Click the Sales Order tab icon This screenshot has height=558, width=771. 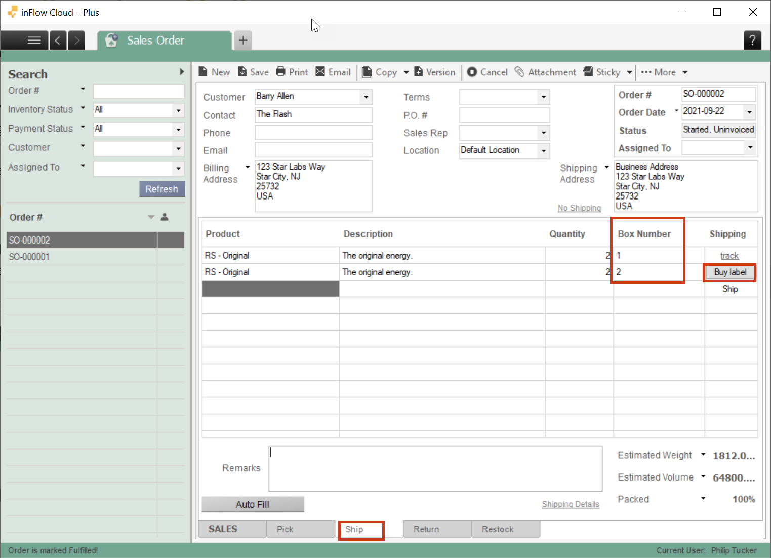(111, 40)
